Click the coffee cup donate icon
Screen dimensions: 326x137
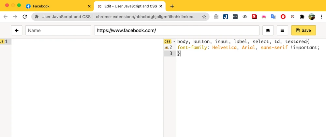(x=268, y=30)
